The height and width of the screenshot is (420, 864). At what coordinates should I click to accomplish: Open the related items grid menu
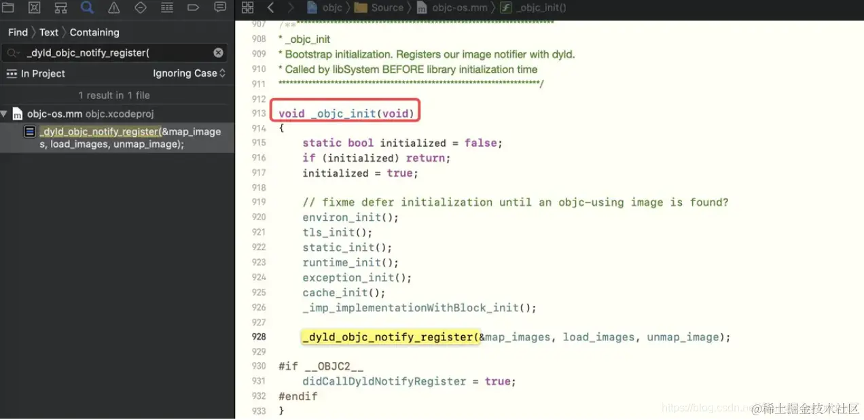(247, 7)
